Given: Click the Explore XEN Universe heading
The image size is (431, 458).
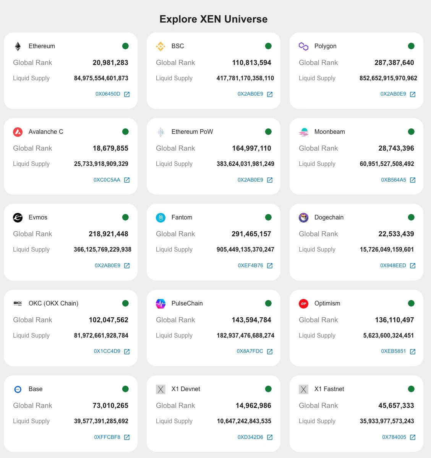Looking at the screenshot, I should coord(213,19).
